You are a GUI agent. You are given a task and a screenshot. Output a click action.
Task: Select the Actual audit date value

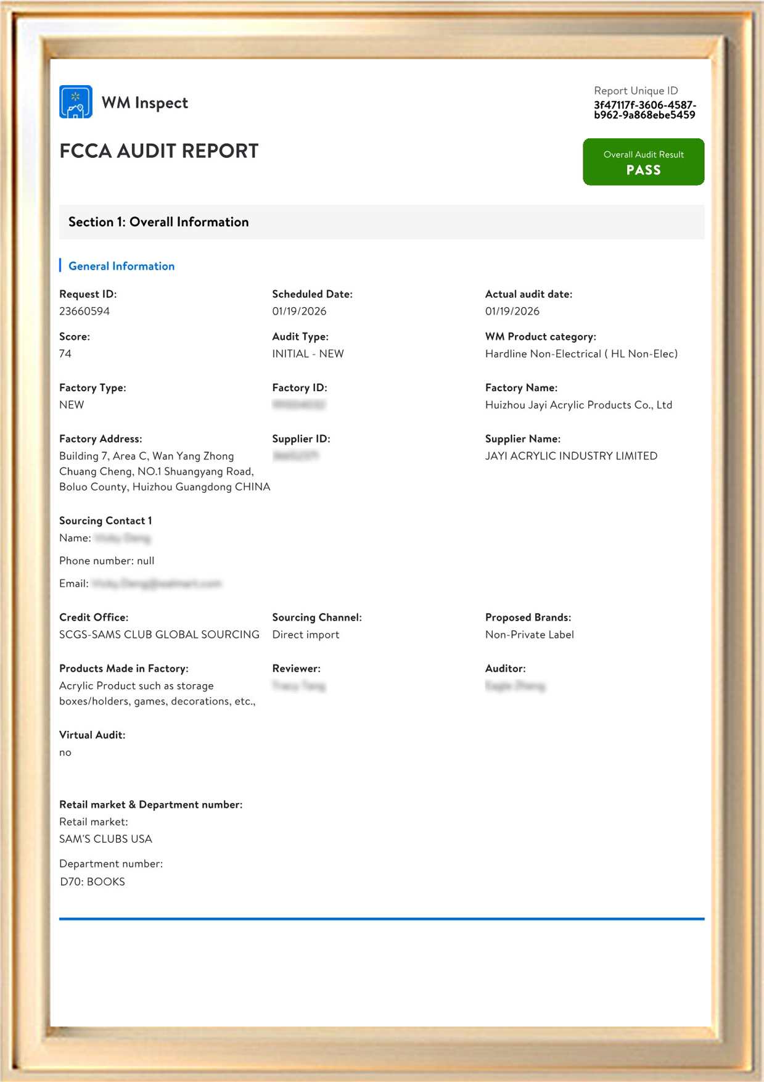512,312
